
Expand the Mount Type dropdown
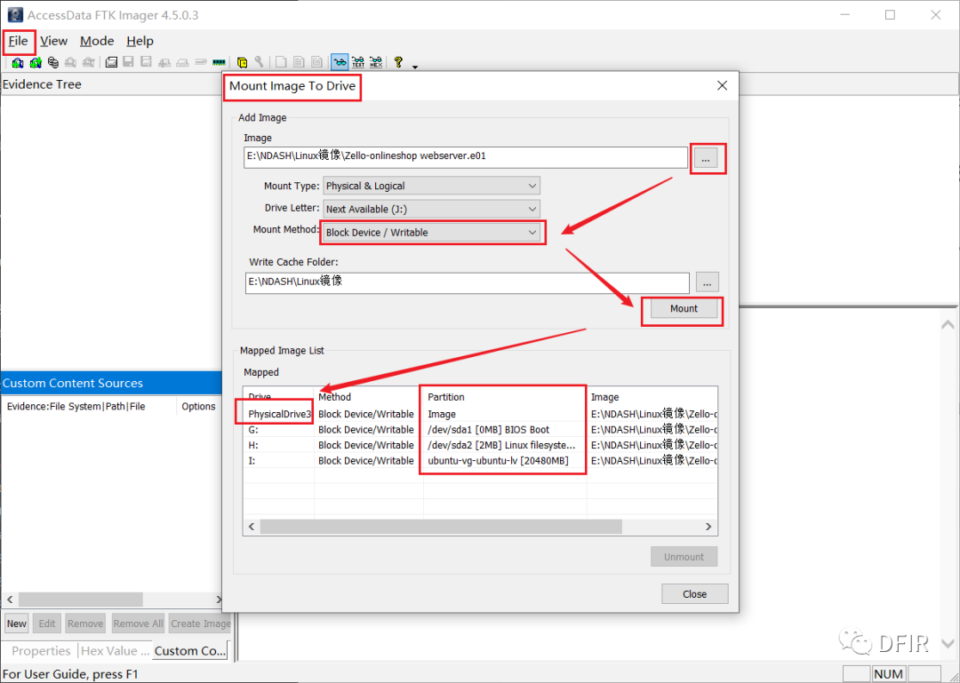coord(432,186)
